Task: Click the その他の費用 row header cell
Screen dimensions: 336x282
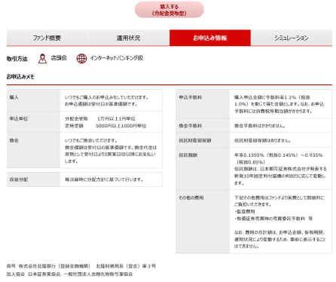Action: tap(203, 222)
